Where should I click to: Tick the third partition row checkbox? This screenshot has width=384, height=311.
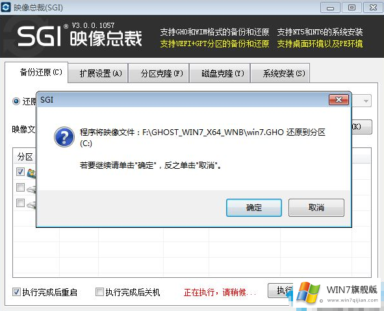coord(20,203)
